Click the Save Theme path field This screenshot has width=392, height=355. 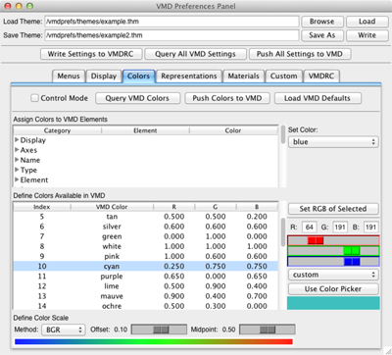pos(171,35)
